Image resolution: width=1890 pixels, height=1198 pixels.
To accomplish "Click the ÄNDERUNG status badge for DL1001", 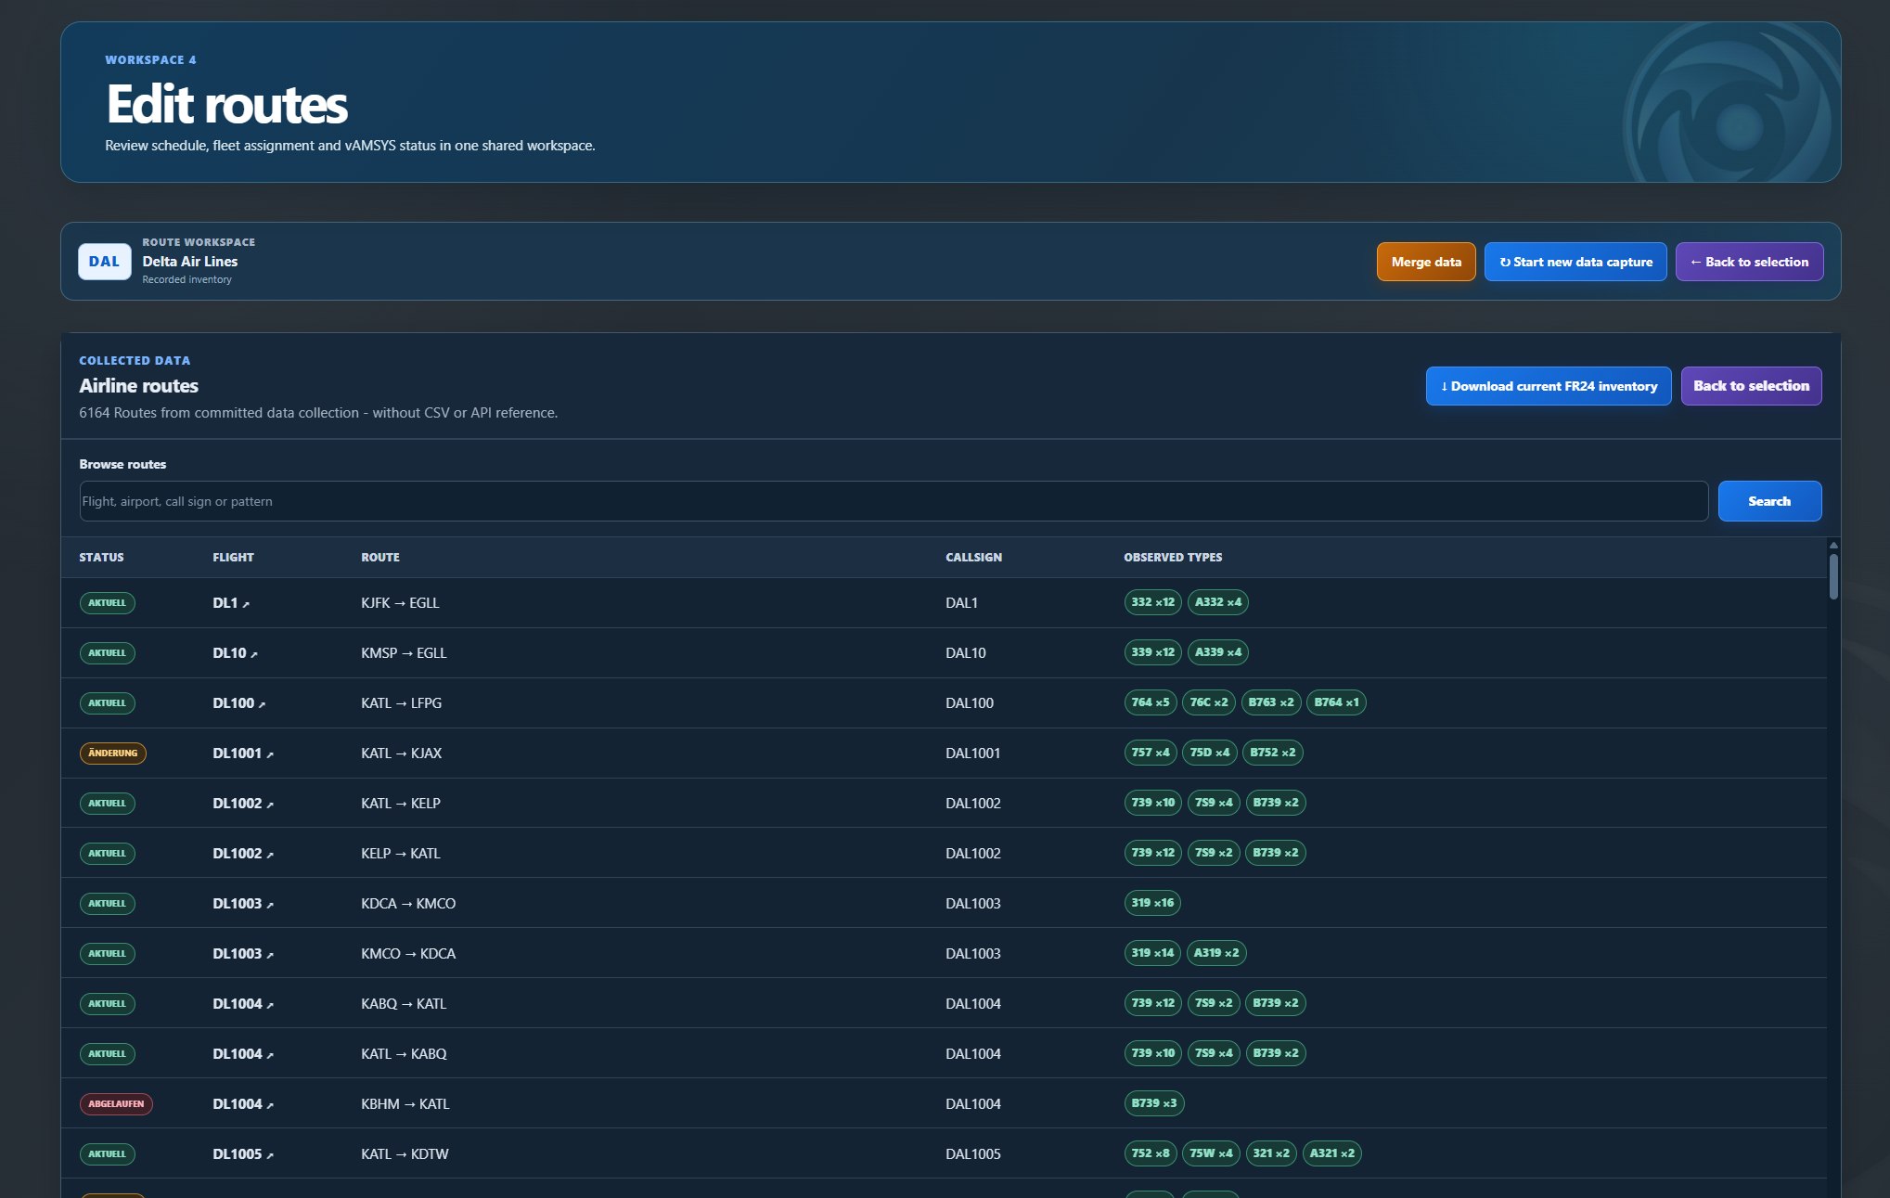I will pyautogui.click(x=112, y=754).
